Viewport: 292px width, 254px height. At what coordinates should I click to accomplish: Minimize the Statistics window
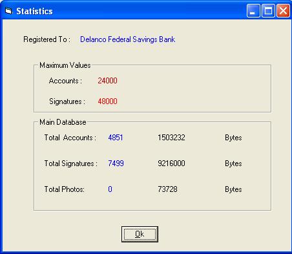[253, 10]
